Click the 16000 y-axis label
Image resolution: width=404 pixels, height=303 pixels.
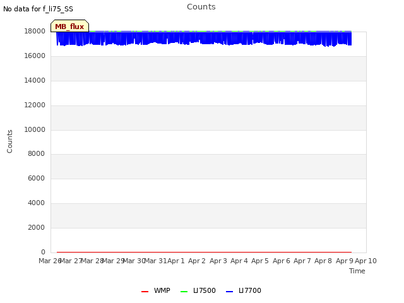[x=35, y=56]
